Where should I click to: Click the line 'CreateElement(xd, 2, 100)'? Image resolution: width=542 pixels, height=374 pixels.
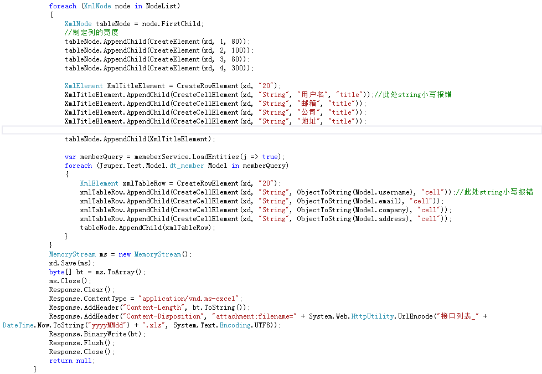[x=159, y=50]
